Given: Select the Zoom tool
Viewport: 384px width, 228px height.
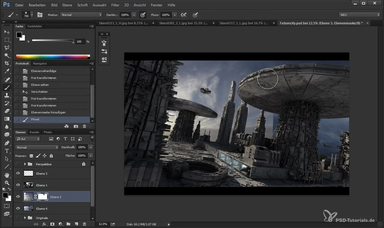Looking at the screenshot, I should coord(7,183).
